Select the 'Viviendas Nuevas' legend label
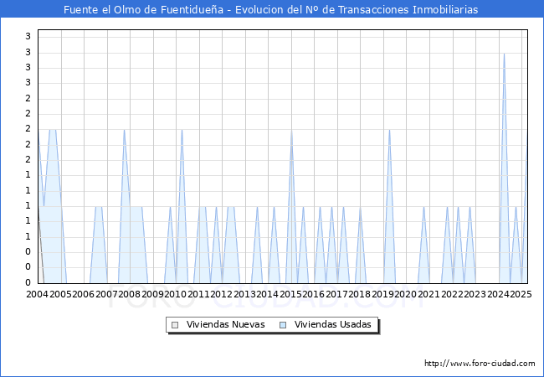 [x=225, y=324]
